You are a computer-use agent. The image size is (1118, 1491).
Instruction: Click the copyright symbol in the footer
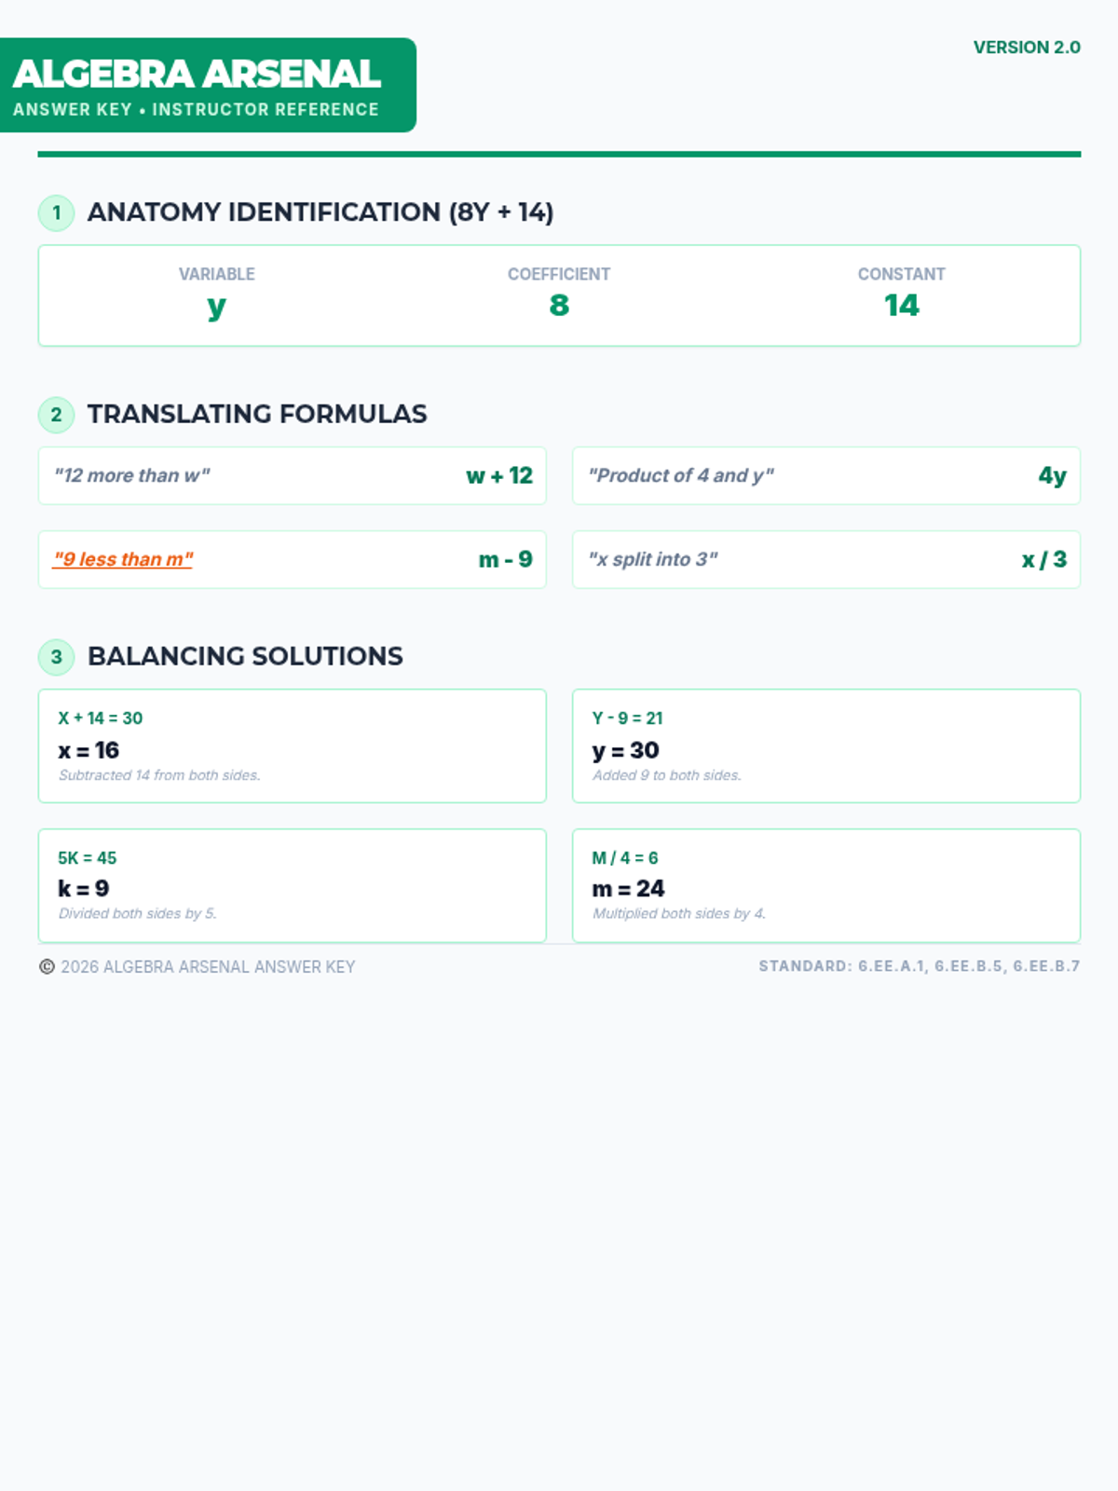tap(47, 967)
